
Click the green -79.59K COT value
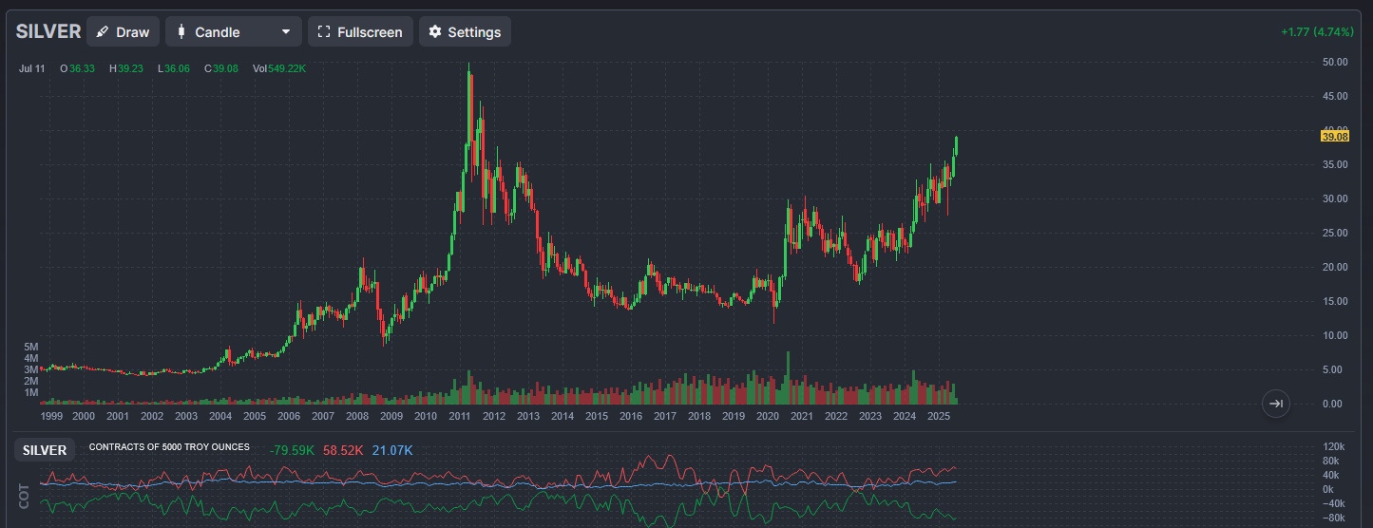click(293, 450)
